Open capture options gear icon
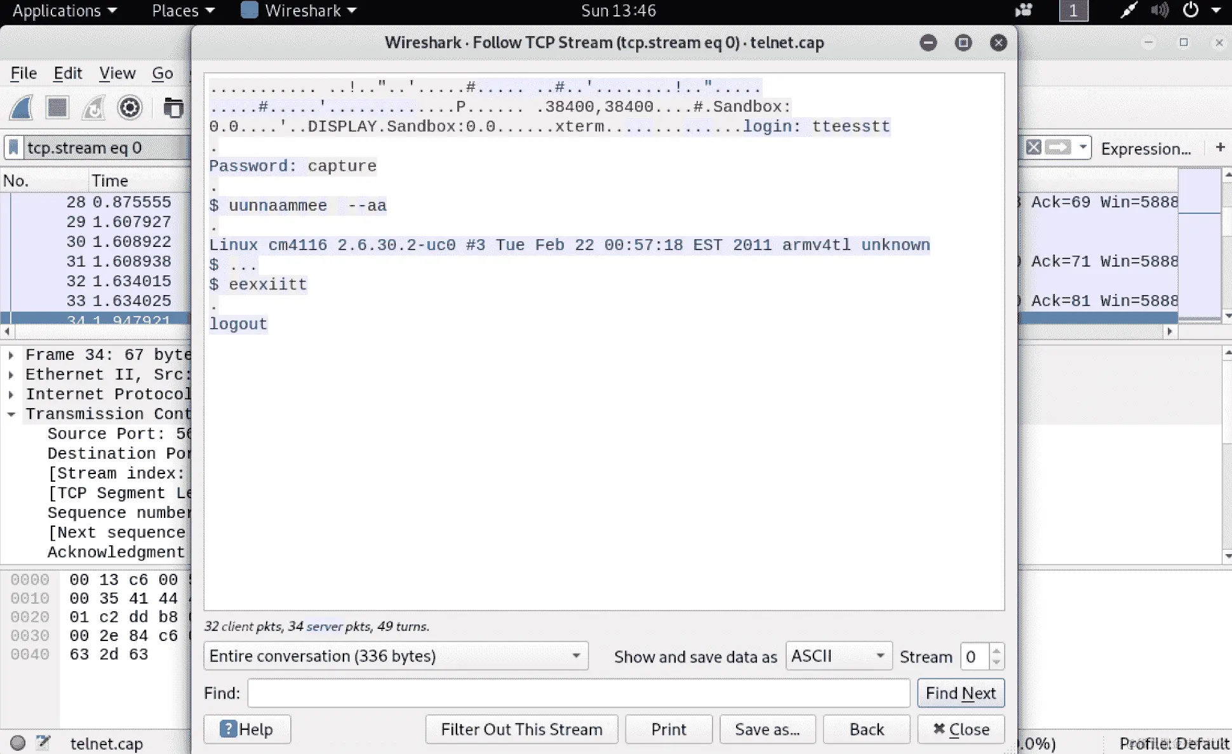The height and width of the screenshot is (754, 1232). pos(130,108)
